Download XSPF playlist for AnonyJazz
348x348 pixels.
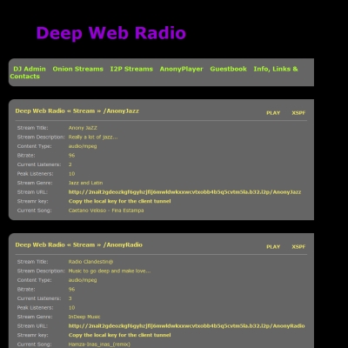coord(298,113)
